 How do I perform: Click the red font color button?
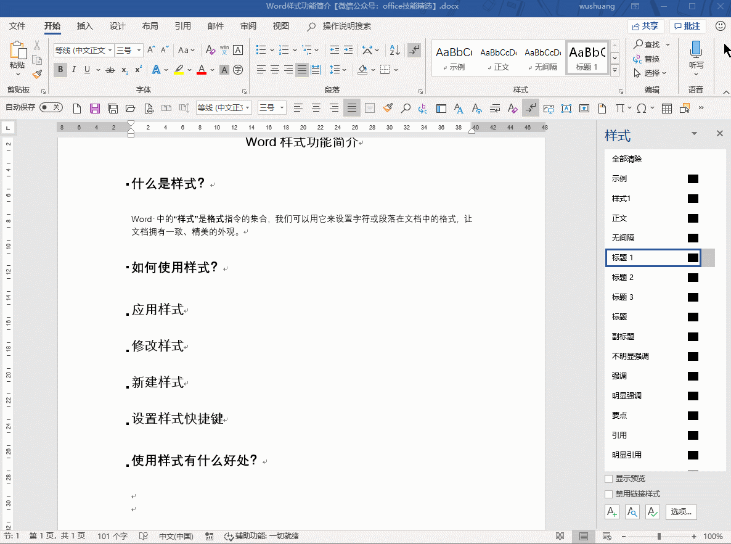tap(202, 70)
